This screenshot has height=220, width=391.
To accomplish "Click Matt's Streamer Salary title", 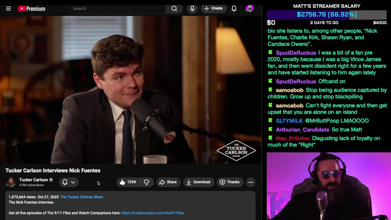I will click(327, 6).
